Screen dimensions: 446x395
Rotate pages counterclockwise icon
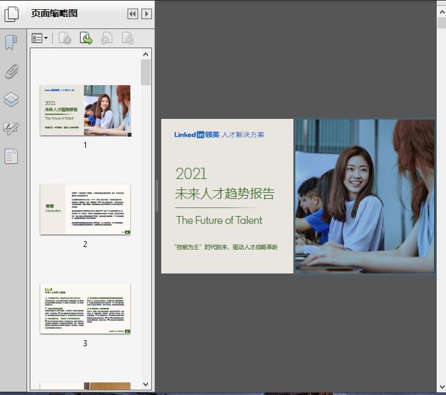click(x=106, y=38)
